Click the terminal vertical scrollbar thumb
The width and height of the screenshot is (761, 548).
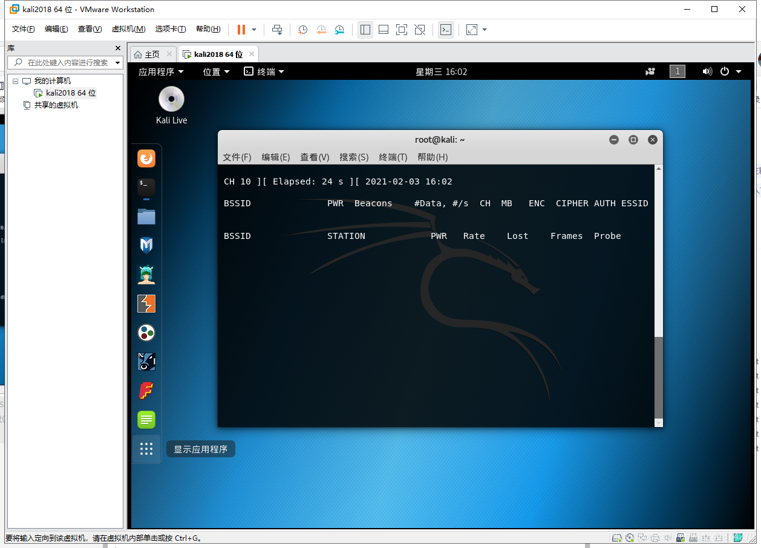(659, 377)
